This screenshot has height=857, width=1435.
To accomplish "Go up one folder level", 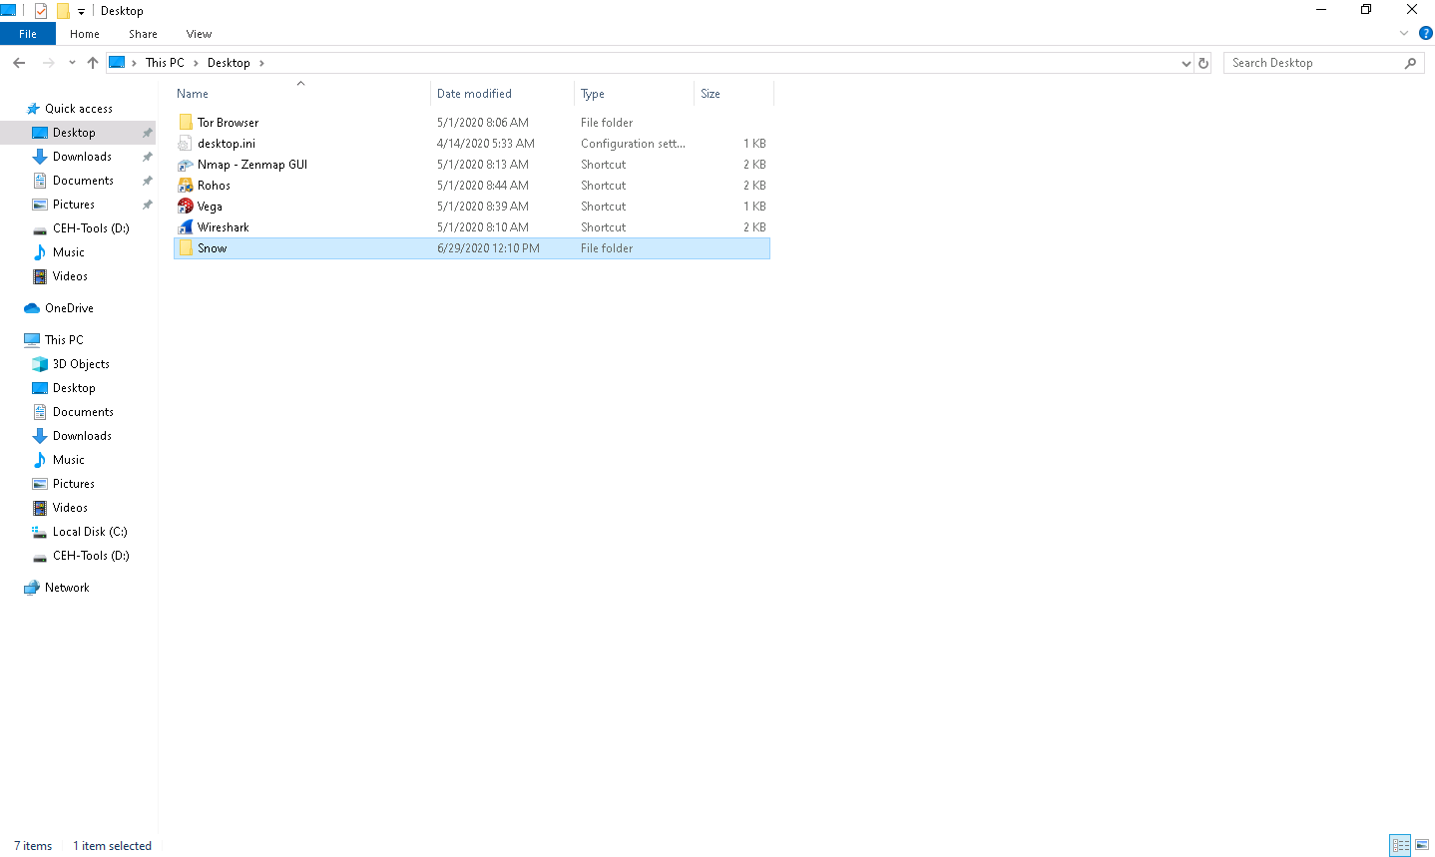I will [x=93, y=63].
